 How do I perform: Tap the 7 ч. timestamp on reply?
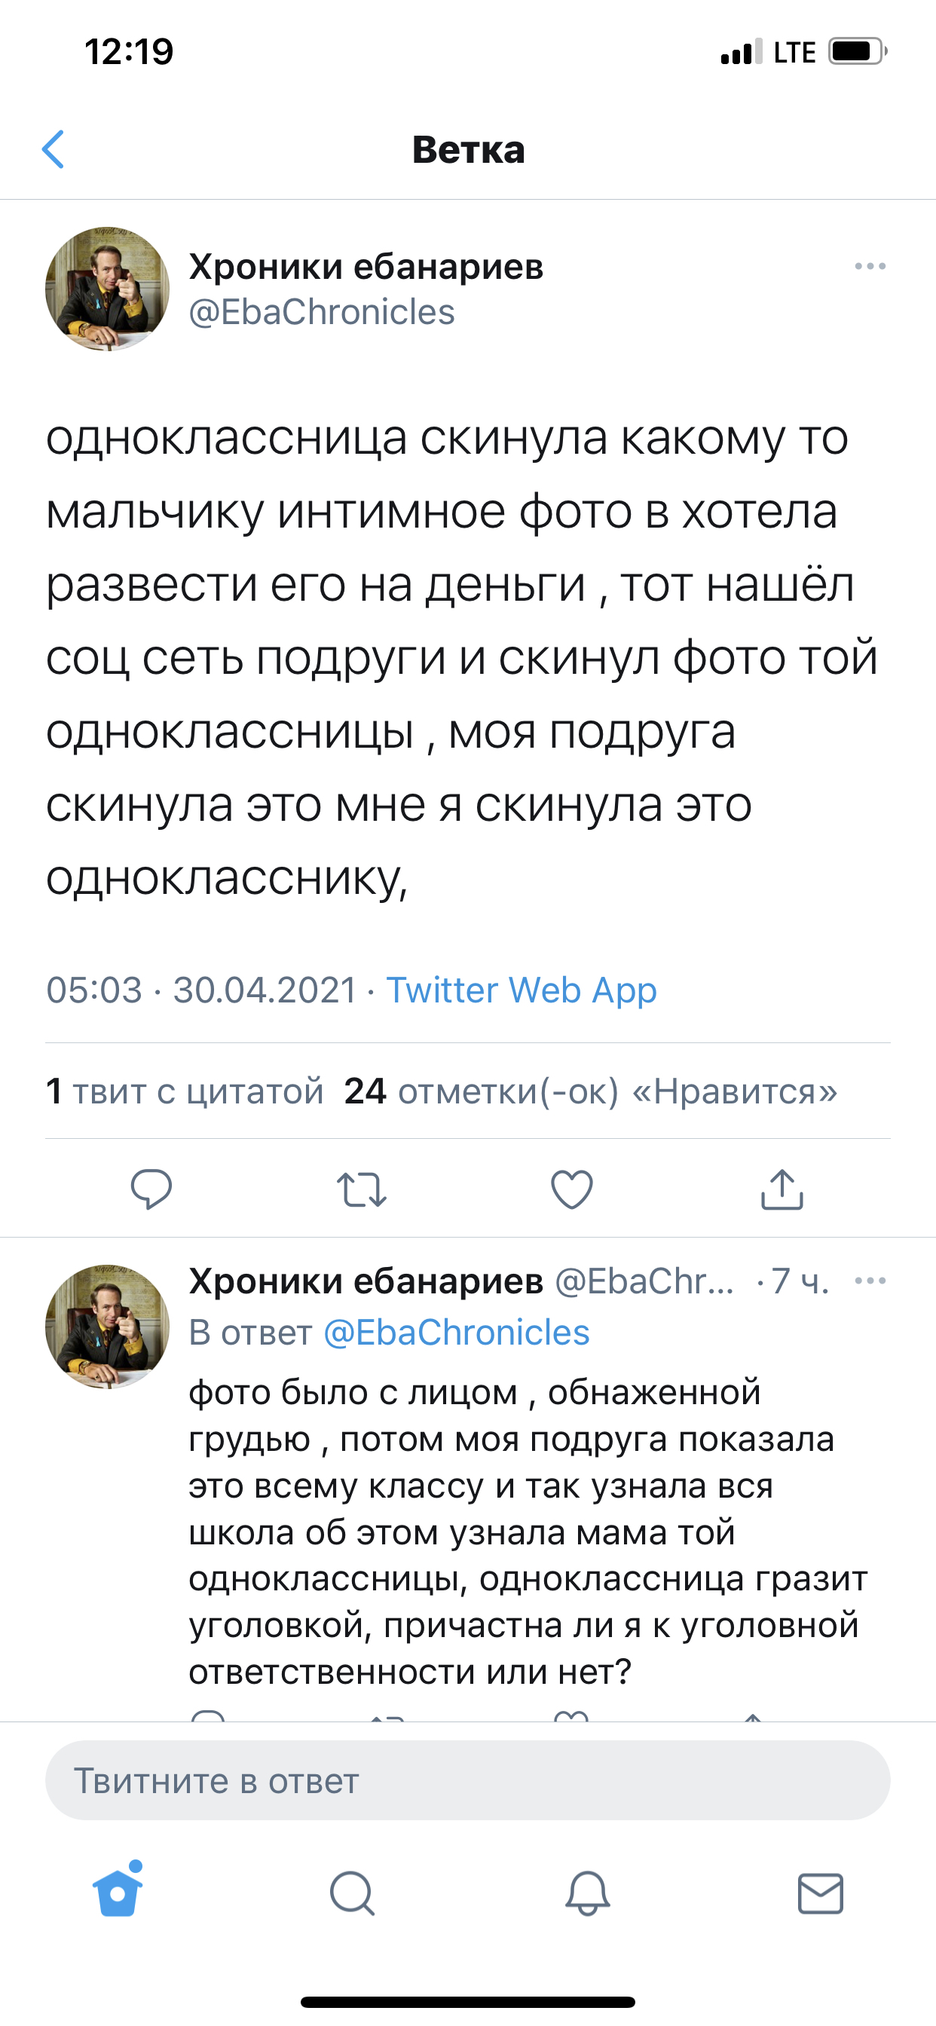pyautogui.click(x=799, y=1281)
